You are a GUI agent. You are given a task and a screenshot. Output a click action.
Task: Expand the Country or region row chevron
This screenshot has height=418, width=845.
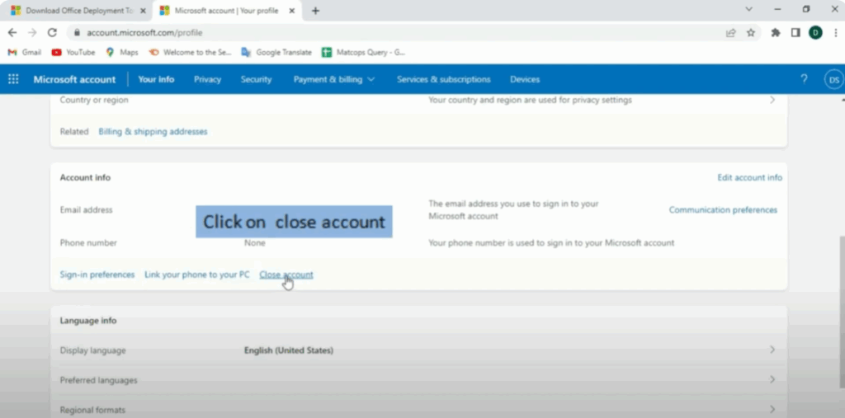tap(772, 100)
